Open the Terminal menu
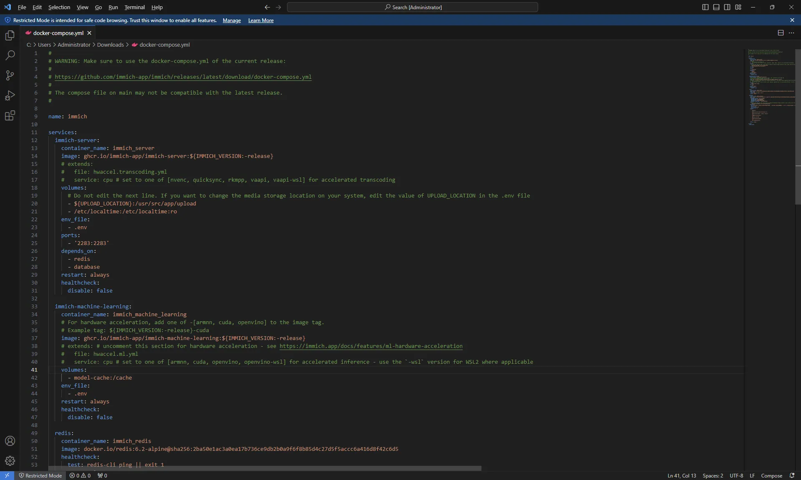801x480 pixels. (135, 7)
